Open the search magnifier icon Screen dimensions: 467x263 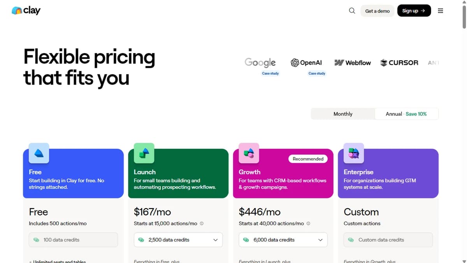tap(352, 11)
